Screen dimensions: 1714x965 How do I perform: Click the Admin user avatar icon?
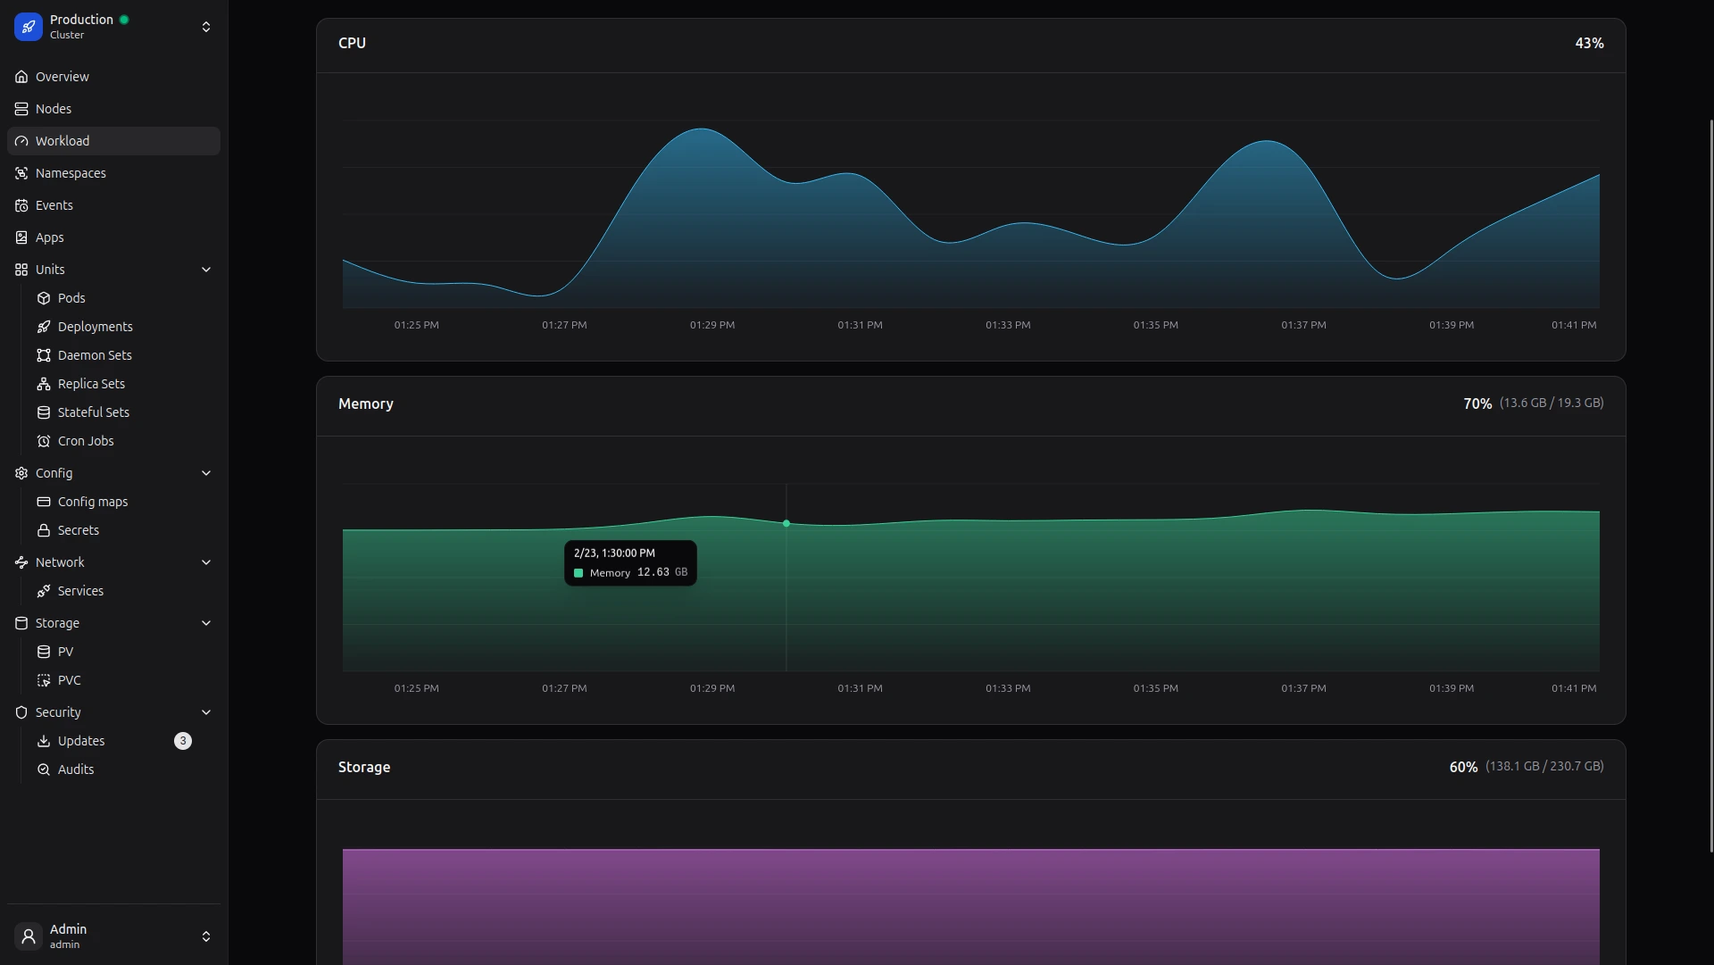(x=28, y=936)
